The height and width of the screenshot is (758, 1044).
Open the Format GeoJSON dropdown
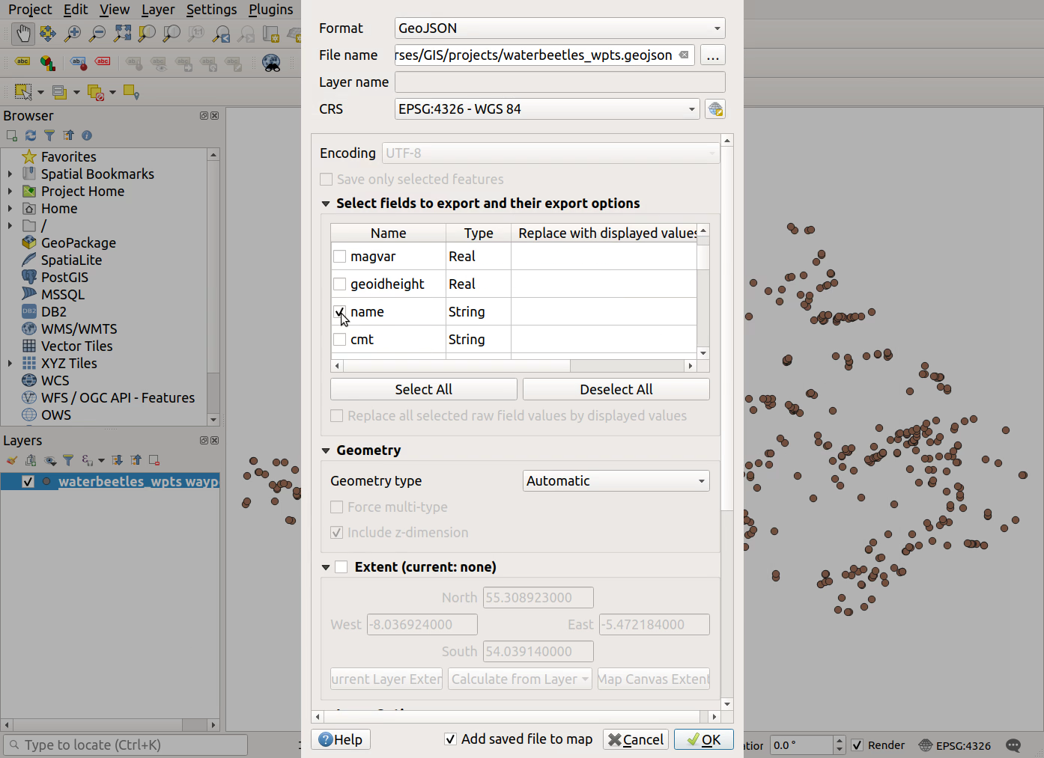point(559,28)
